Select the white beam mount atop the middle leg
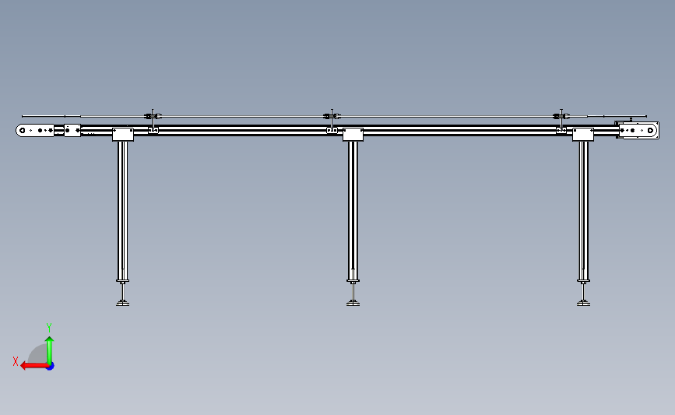The width and height of the screenshot is (675, 415). 353,135
